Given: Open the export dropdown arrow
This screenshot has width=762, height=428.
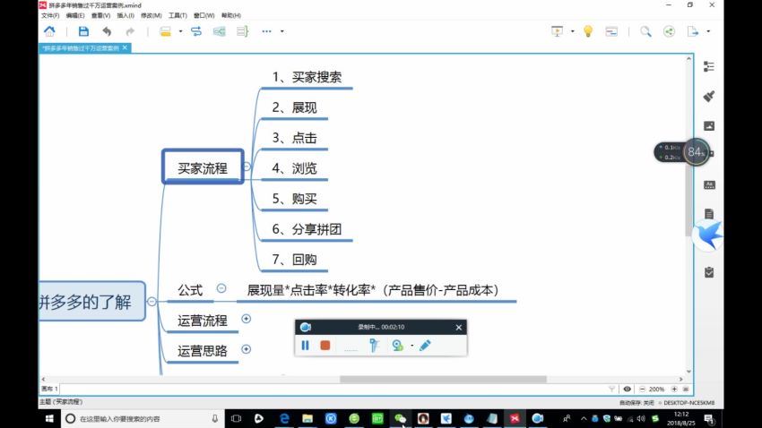Looking at the screenshot, I should [x=708, y=31].
